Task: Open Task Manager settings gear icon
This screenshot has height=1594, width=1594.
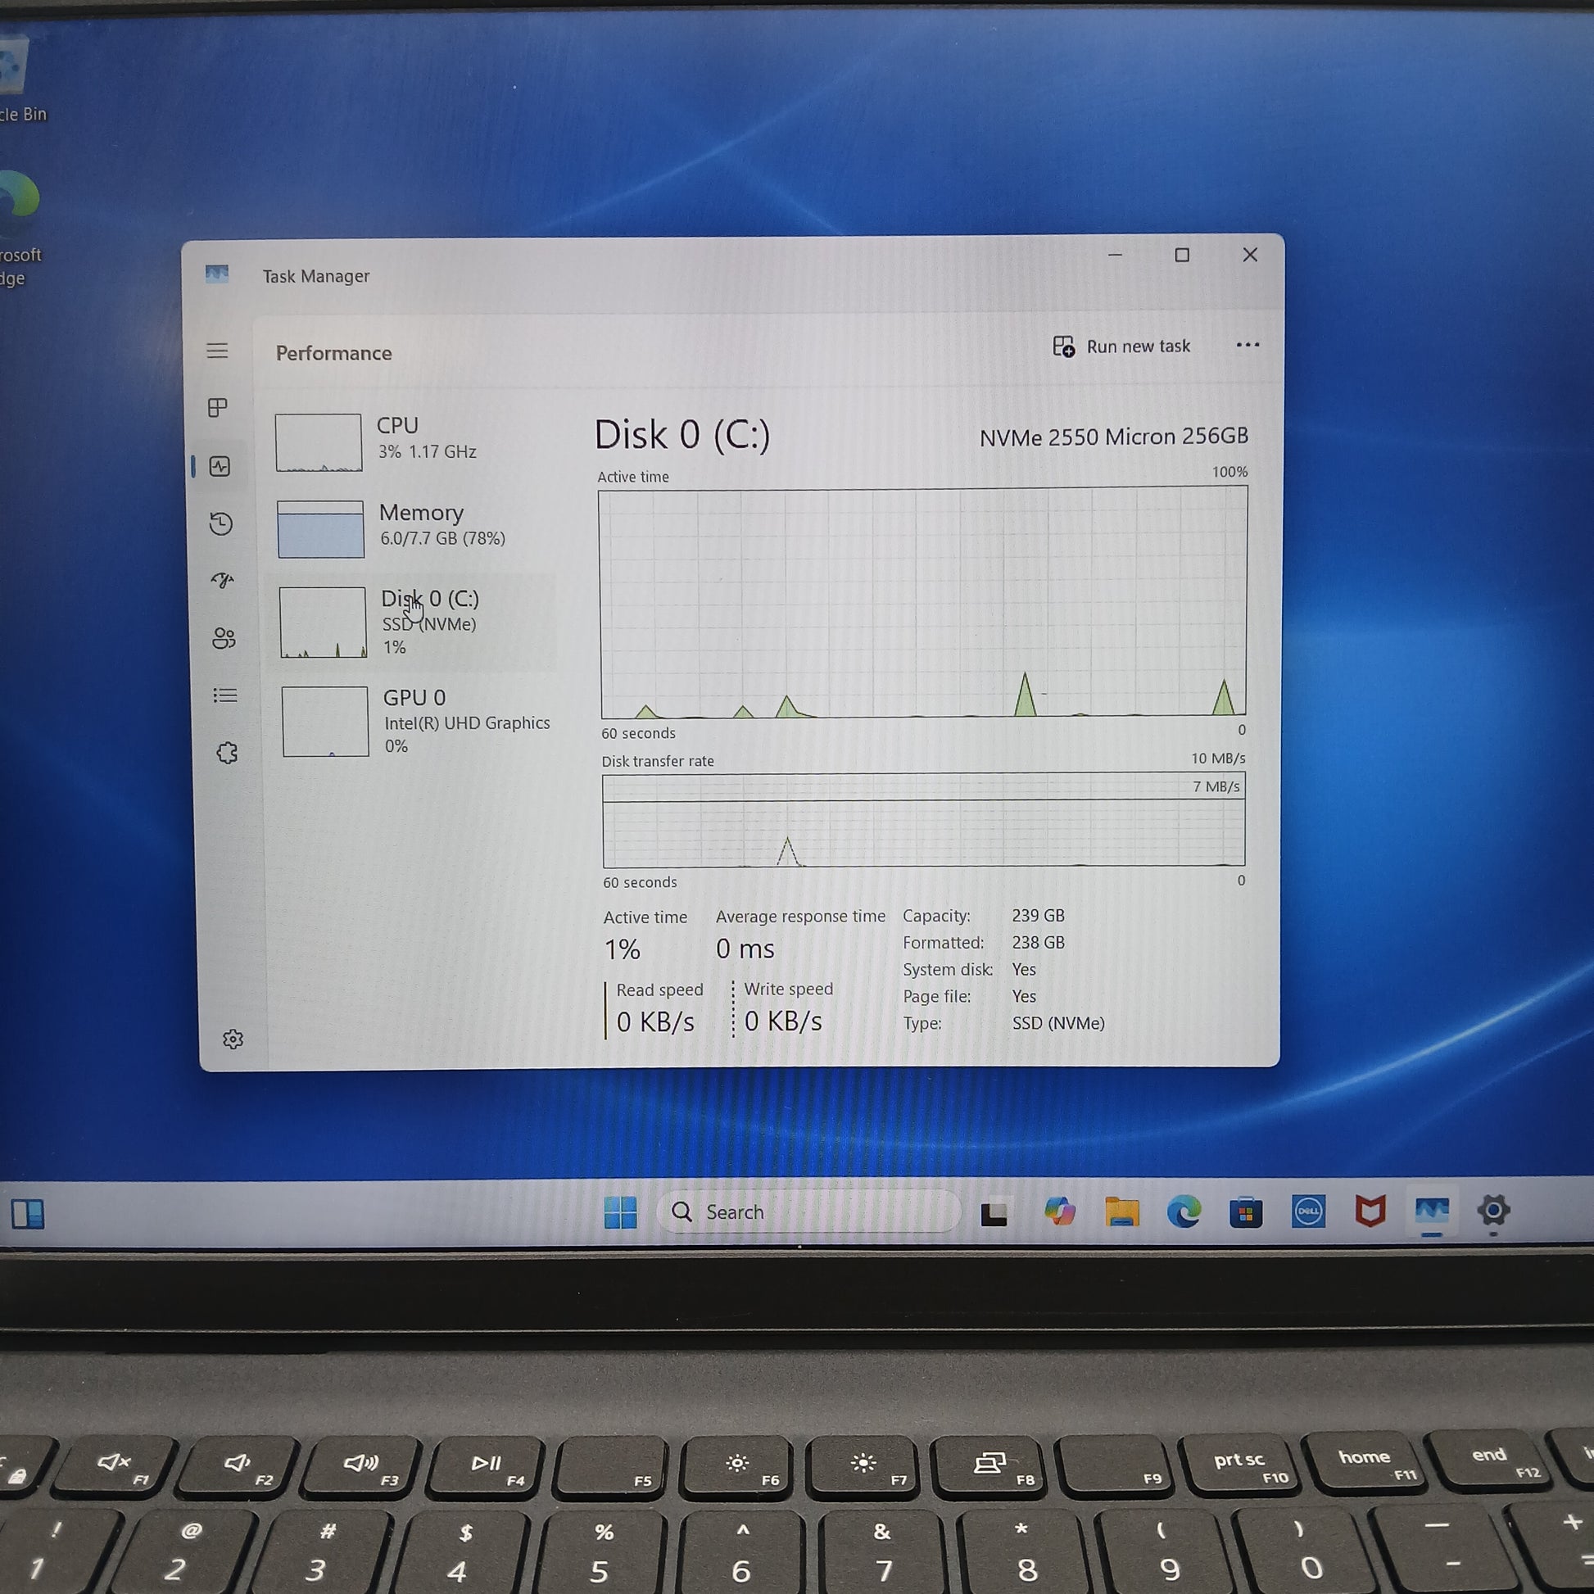Action: tap(233, 1039)
